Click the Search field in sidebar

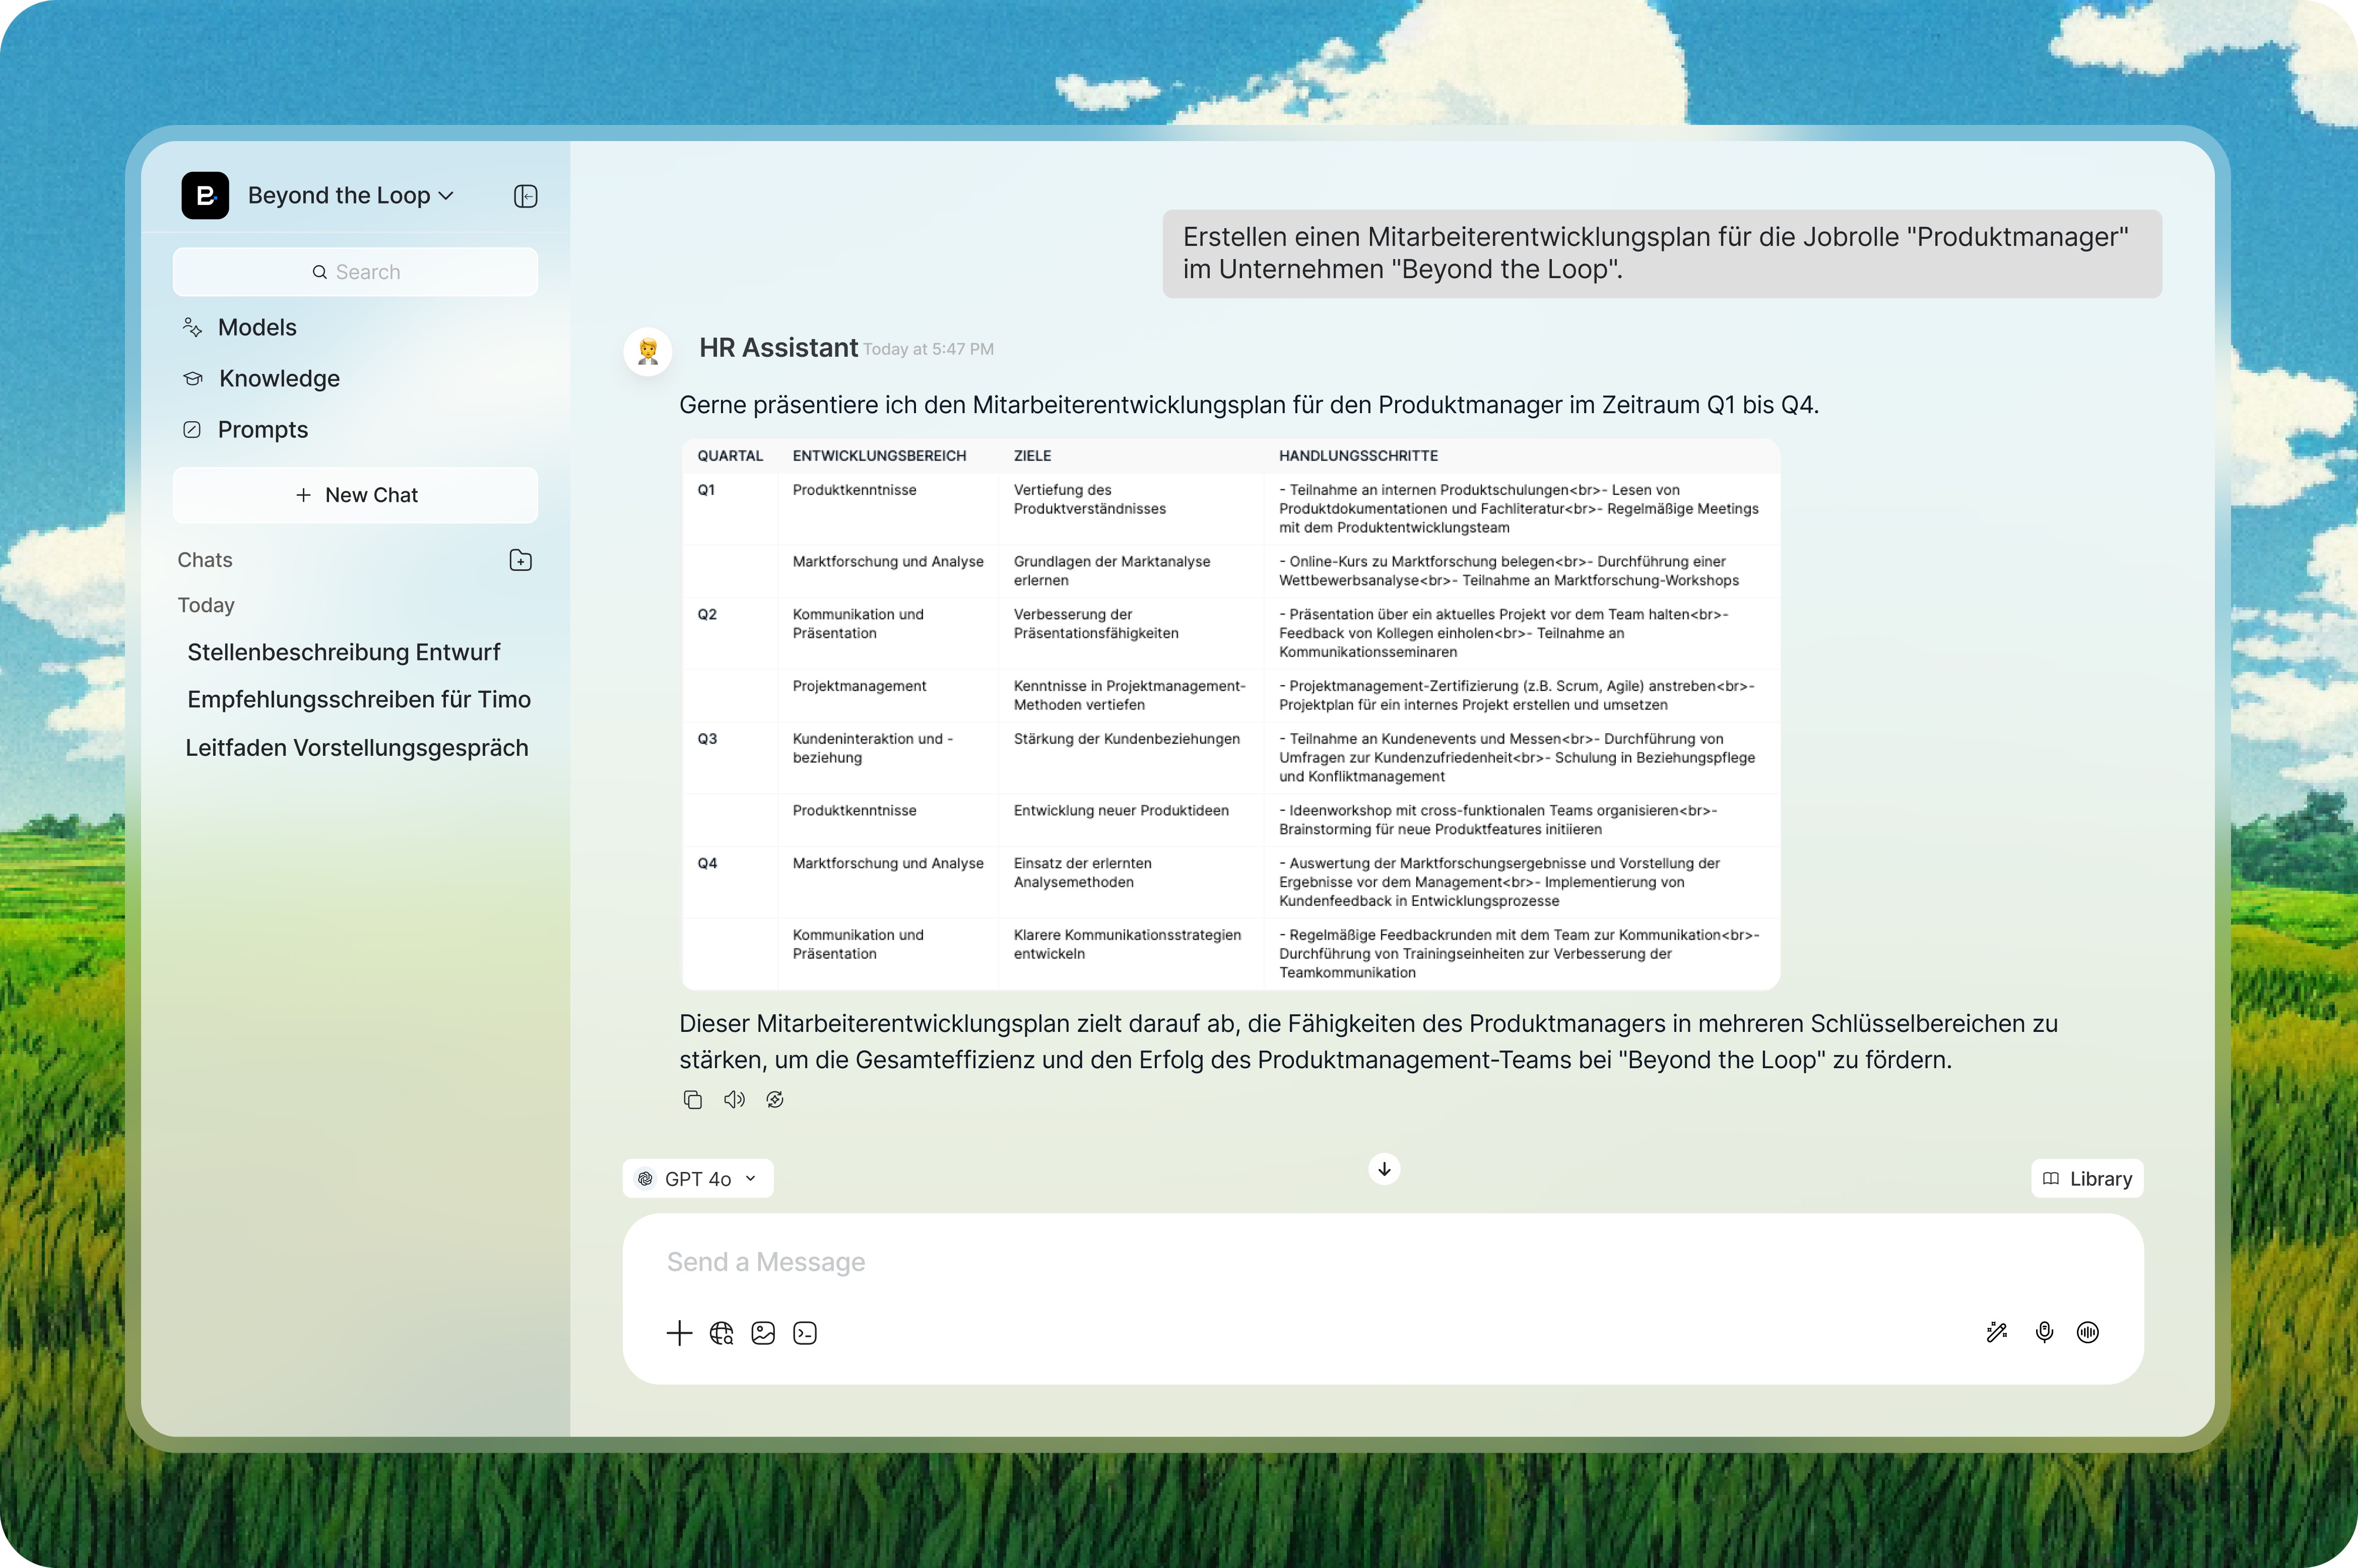pyautogui.click(x=356, y=272)
